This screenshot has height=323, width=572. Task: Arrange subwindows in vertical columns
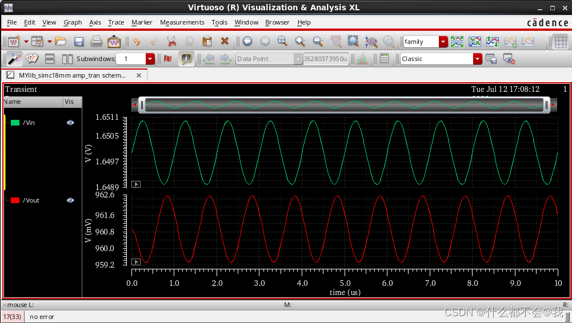click(x=67, y=59)
